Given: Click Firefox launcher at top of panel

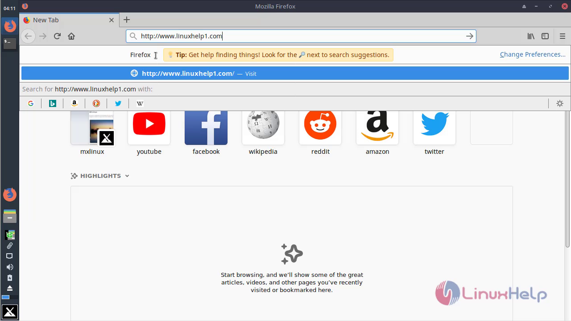Looking at the screenshot, I should pyautogui.click(x=10, y=26).
